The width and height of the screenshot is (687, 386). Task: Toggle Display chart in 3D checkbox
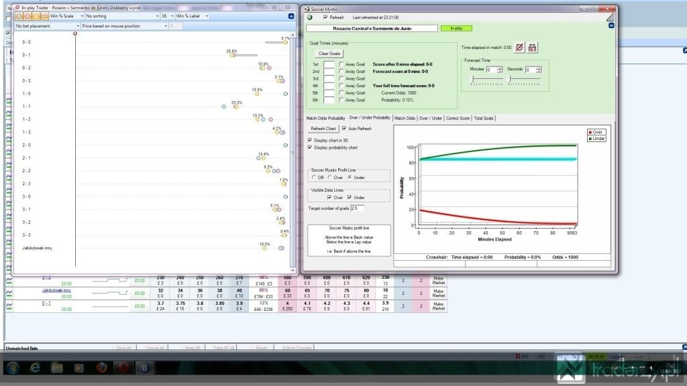[310, 140]
